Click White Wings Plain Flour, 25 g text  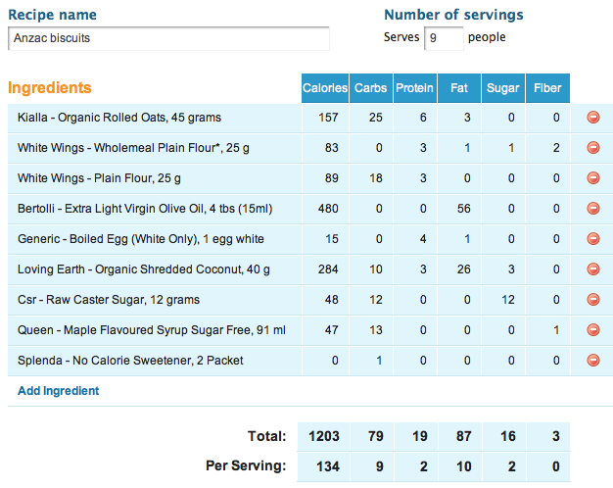(x=99, y=178)
